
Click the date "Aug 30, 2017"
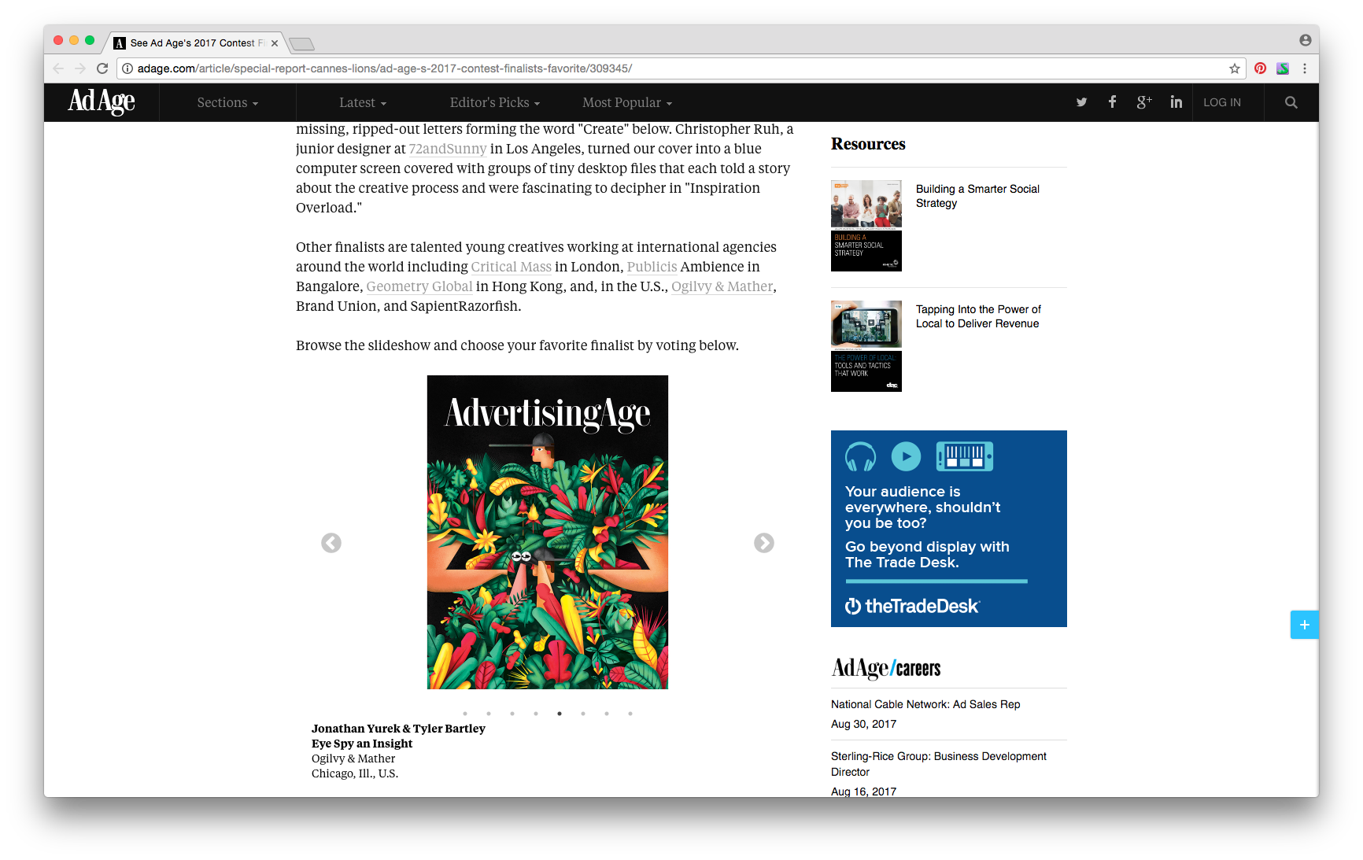click(x=863, y=724)
